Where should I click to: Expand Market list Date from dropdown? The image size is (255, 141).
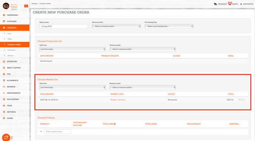72,87
